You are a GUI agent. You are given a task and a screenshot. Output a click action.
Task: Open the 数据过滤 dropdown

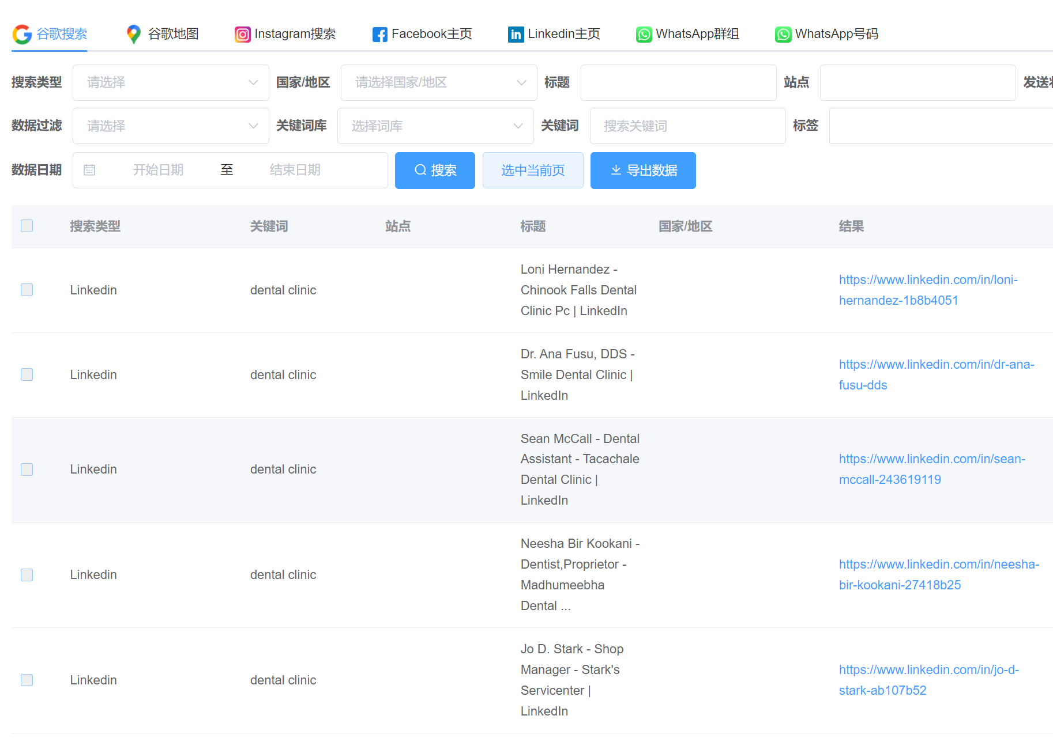click(x=171, y=126)
